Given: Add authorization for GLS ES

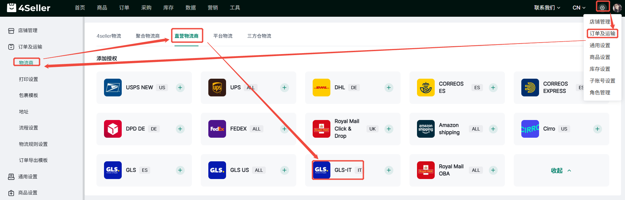Looking at the screenshot, I should click(x=180, y=170).
